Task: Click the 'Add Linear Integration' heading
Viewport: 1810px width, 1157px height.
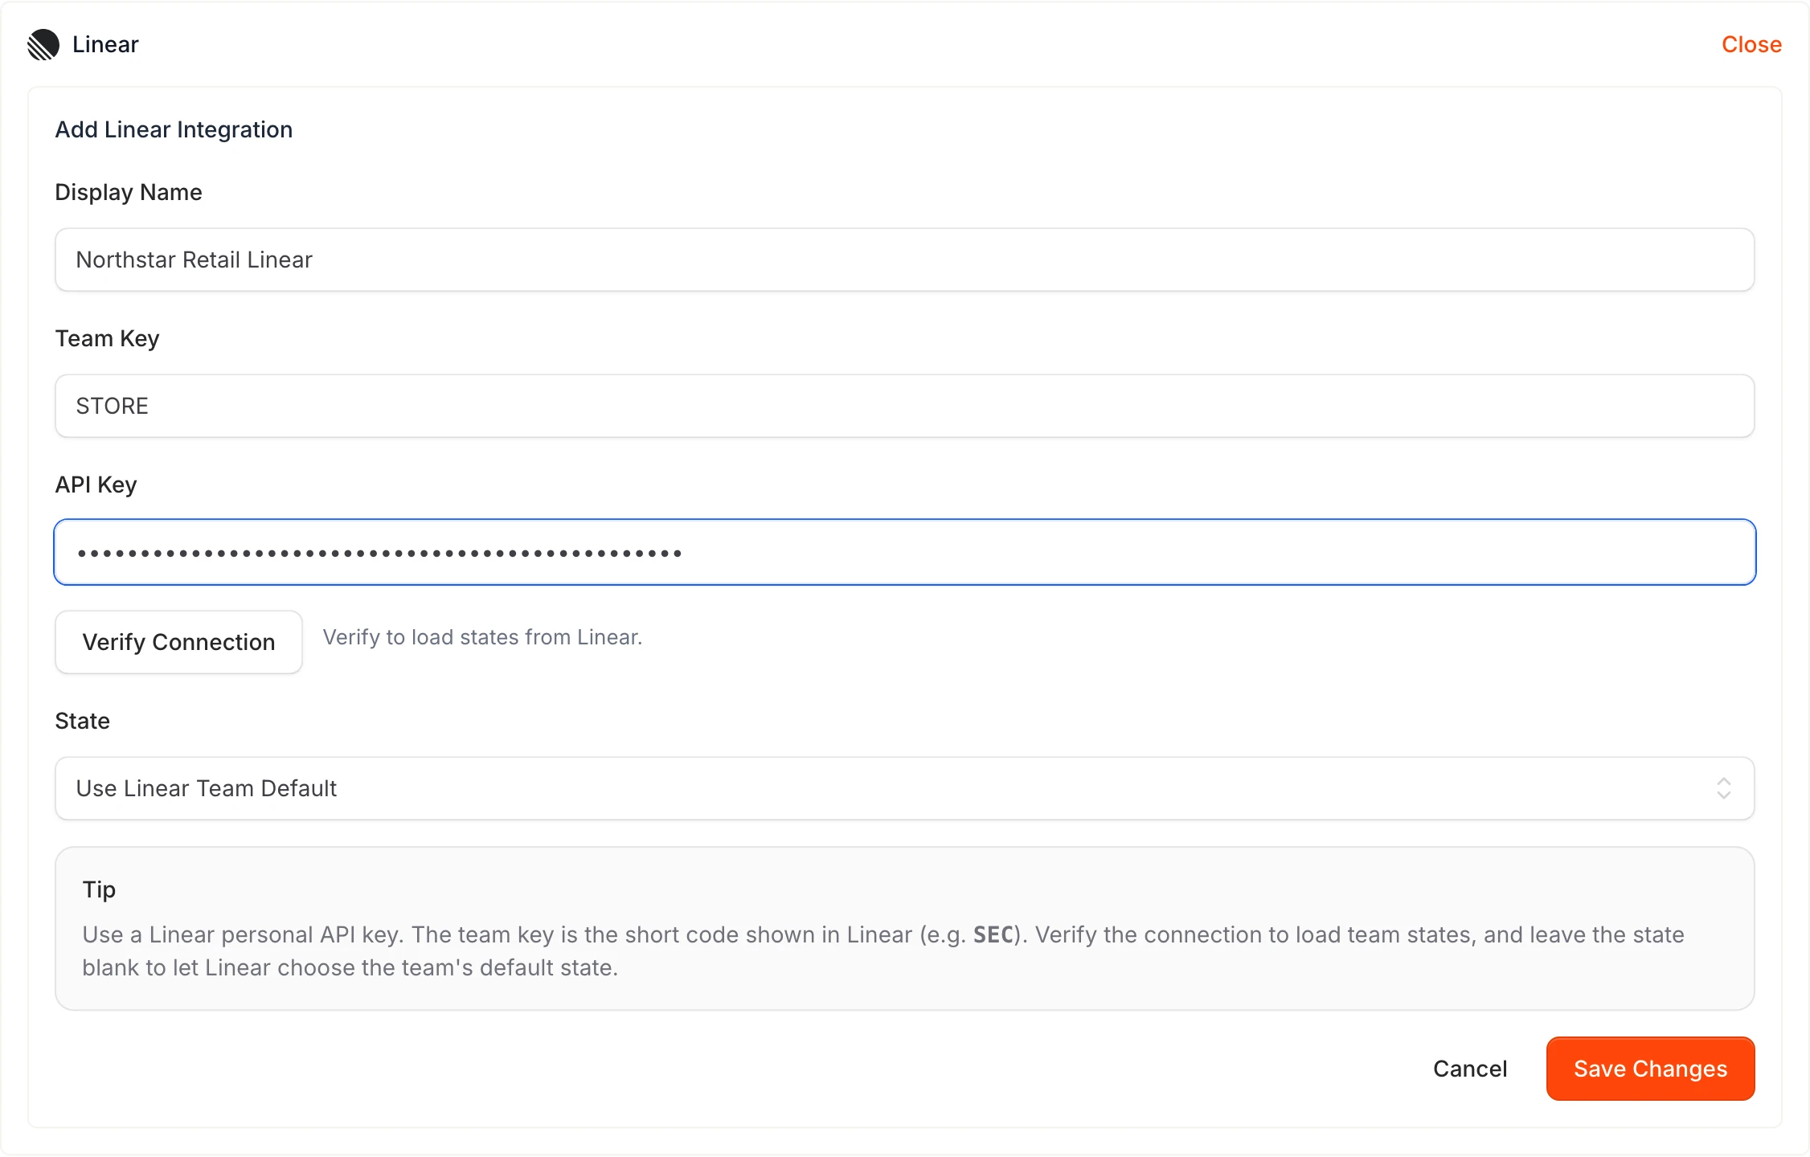Action: 174,129
